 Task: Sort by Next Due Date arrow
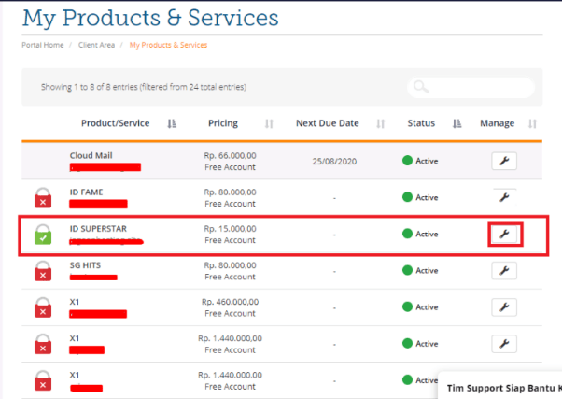[x=381, y=123]
